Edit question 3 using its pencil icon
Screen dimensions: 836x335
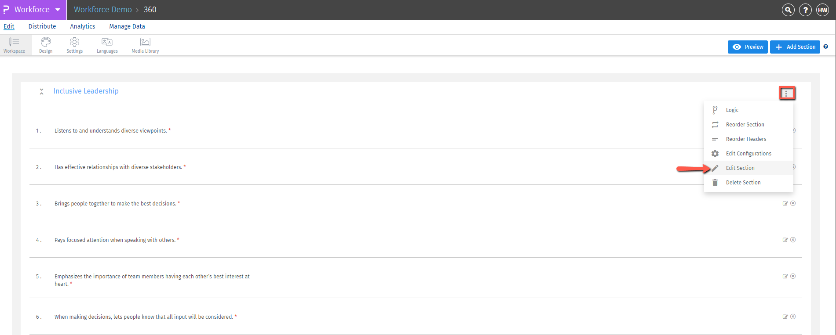click(x=785, y=203)
